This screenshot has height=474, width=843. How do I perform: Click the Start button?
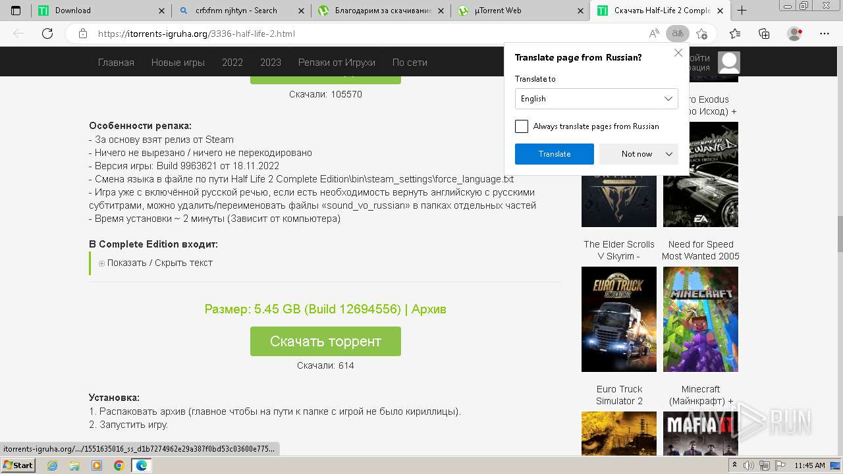18,465
